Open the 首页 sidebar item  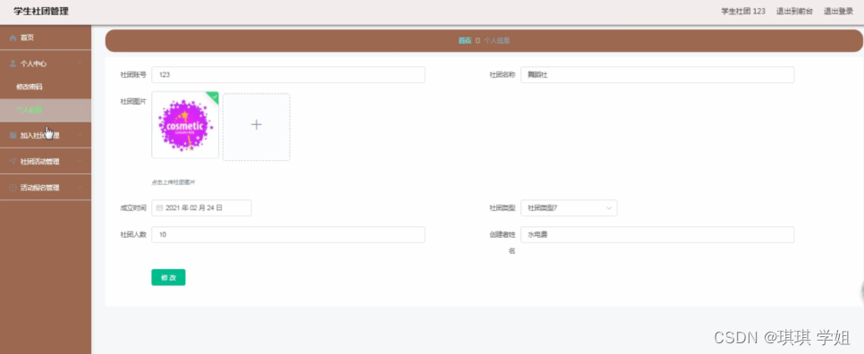tap(46, 38)
